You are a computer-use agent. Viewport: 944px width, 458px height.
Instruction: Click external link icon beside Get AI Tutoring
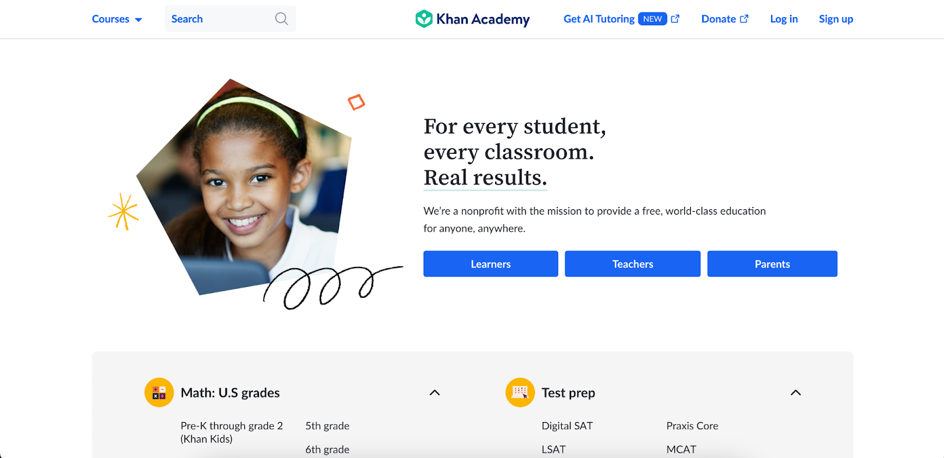pos(675,19)
